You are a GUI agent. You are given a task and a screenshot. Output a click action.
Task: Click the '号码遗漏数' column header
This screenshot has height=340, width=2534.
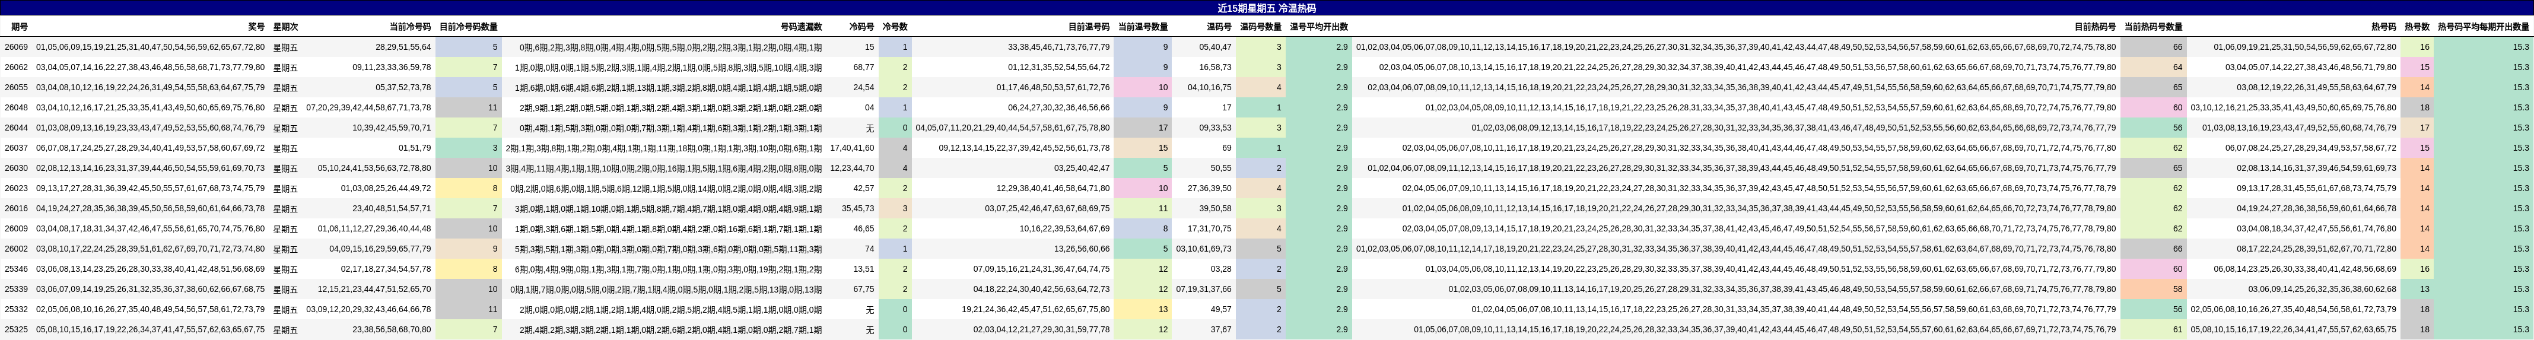tap(801, 27)
